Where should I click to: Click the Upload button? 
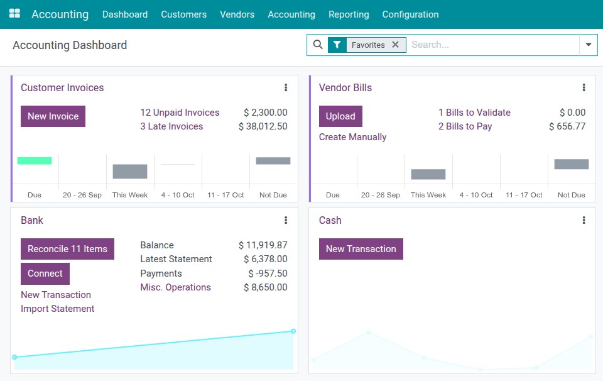point(340,116)
